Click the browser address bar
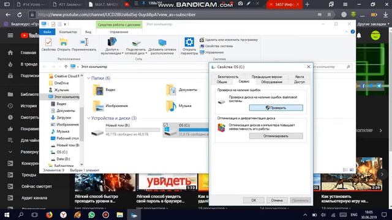Viewport: 392px width, 220px height. (x=175, y=15)
